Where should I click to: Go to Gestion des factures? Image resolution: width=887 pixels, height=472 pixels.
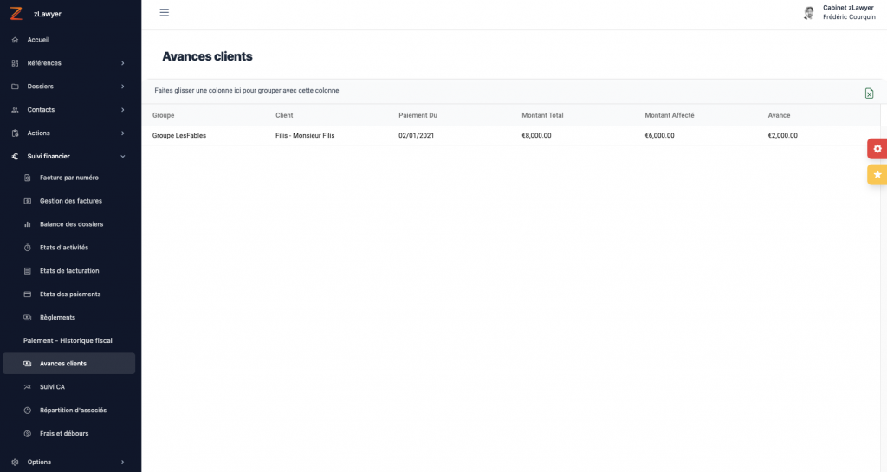70,201
